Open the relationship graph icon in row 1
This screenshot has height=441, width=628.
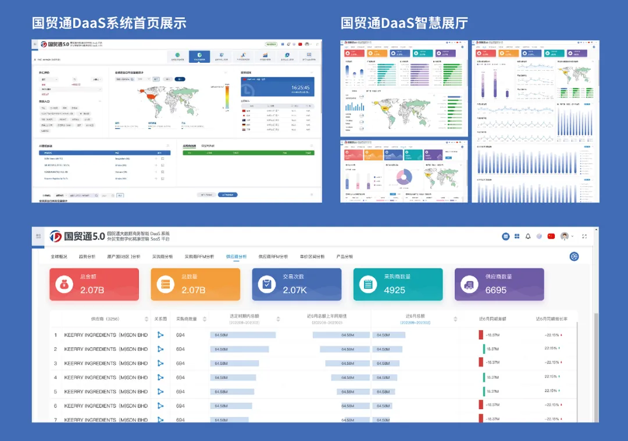160,335
